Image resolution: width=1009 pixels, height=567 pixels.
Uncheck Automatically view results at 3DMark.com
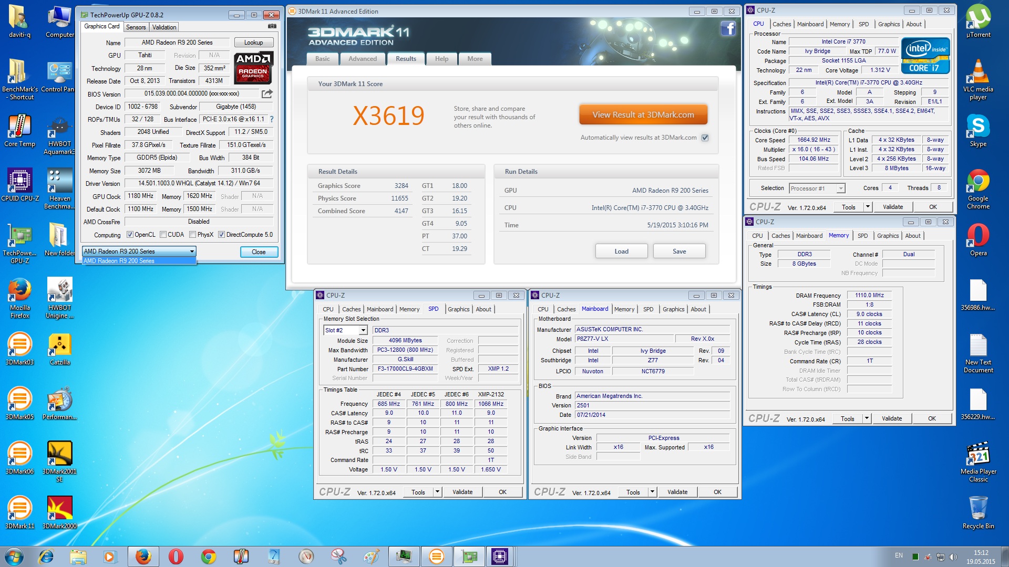click(x=705, y=138)
